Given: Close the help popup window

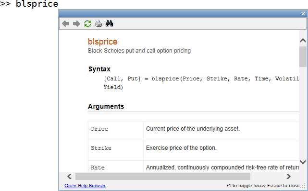Looking at the screenshot, I should 303,13.
